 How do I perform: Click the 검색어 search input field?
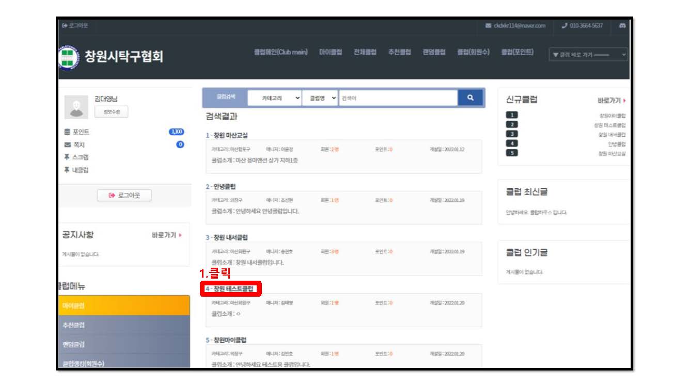(x=398, y=98)
